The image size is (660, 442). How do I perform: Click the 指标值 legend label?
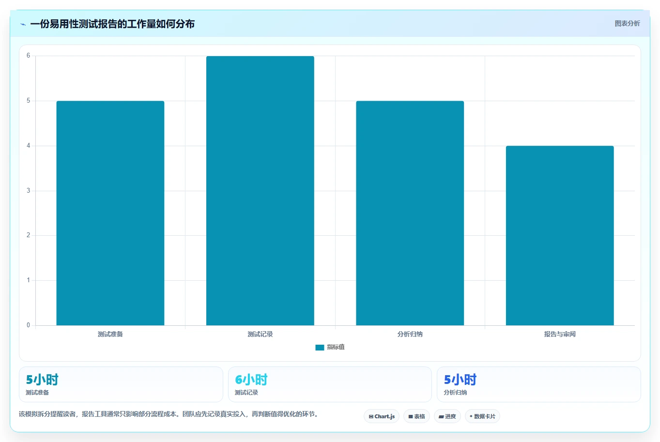[336, 347]
